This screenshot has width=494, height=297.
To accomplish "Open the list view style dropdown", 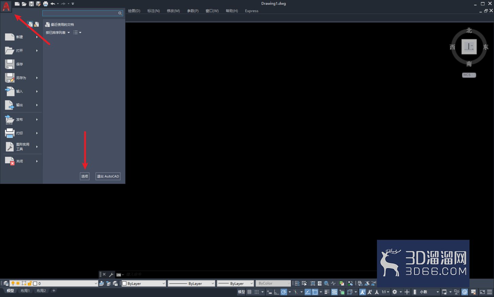I will click(77, 33).
